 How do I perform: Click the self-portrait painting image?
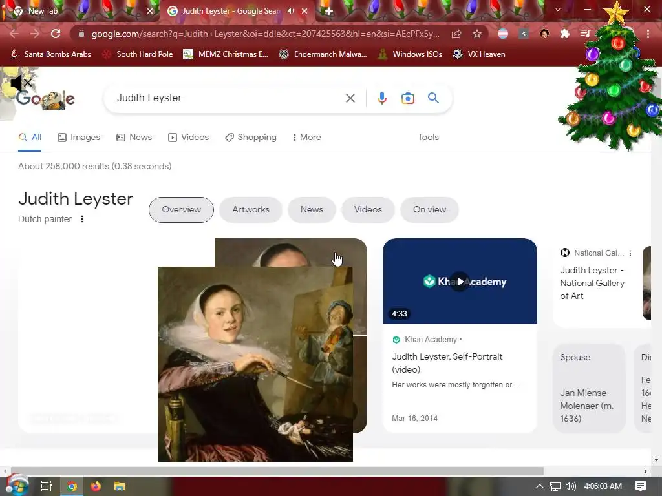pyautogui.click(x=255, y=364)
